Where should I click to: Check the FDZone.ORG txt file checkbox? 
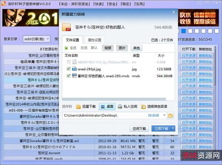[69, 62]
